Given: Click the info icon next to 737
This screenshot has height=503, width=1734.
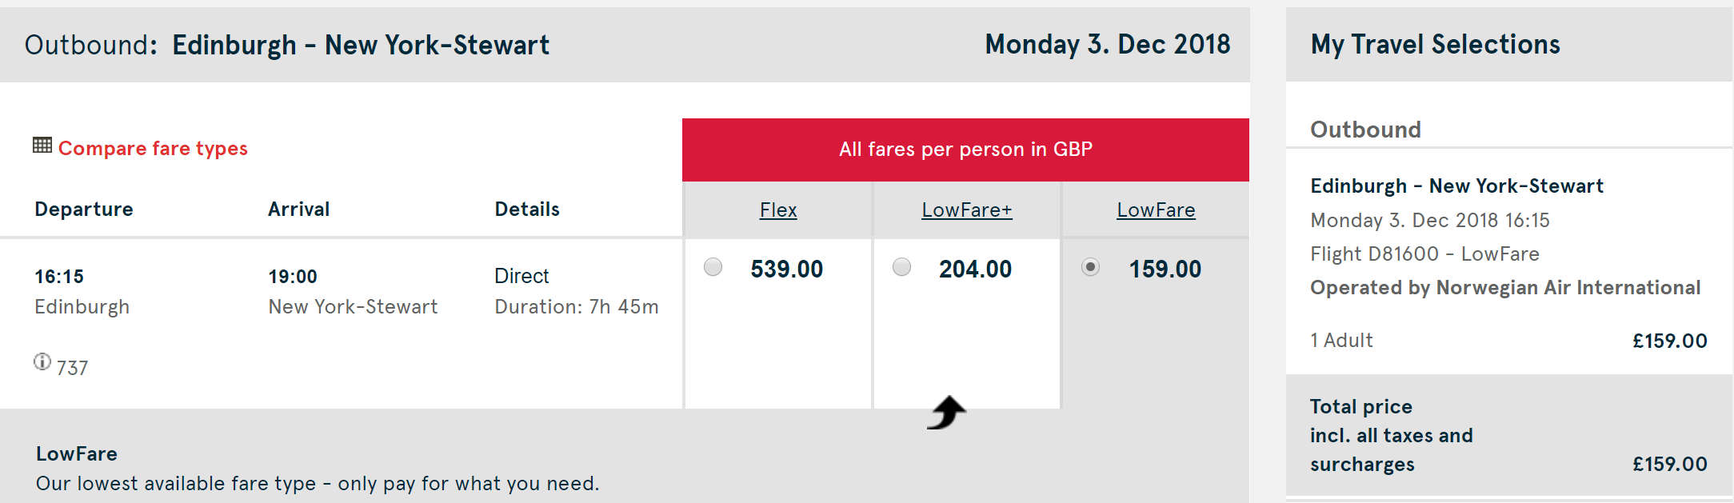Looking at the screenshot, I should [x=42, y=361].
